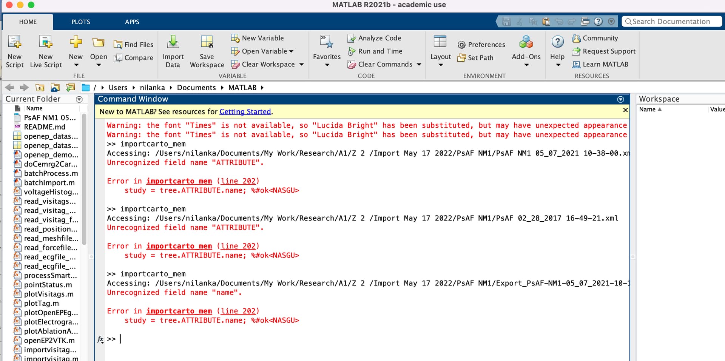Image resolution: width=725 pixels, height=361 pixels.
Task: Select plotVisitags.m file
Action: [x=49, y=294]
